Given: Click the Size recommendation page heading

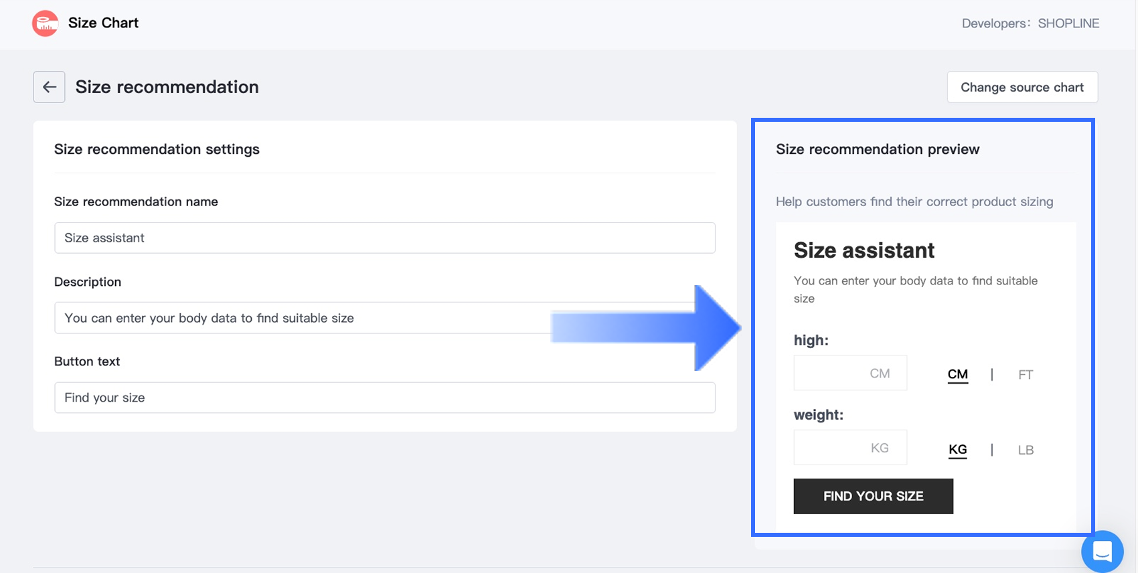Looking at the screenshot, I should tap(167, 87).
